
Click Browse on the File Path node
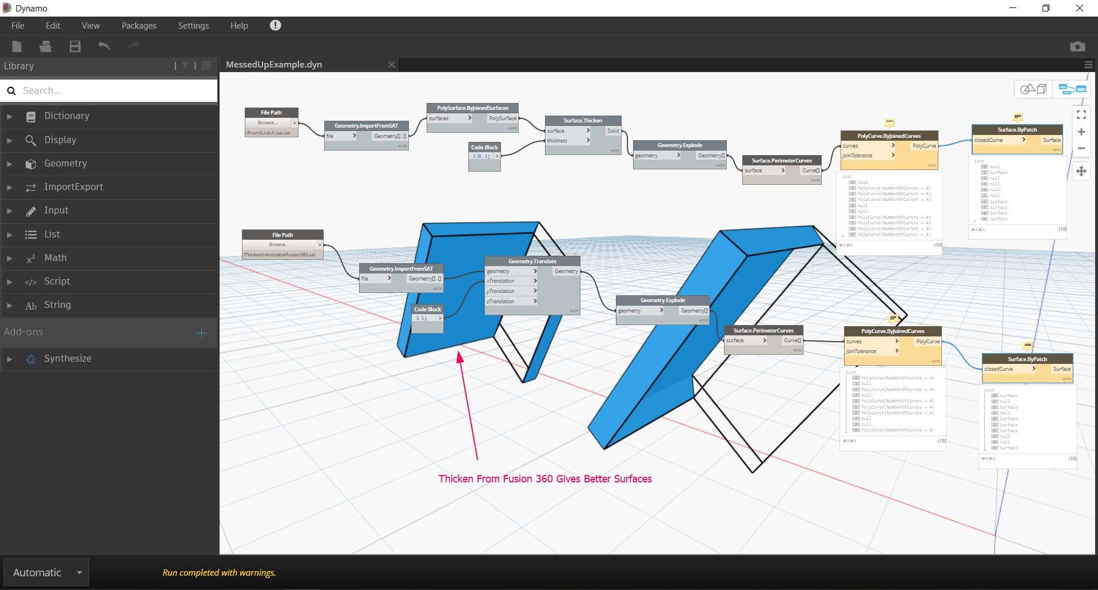267,122
